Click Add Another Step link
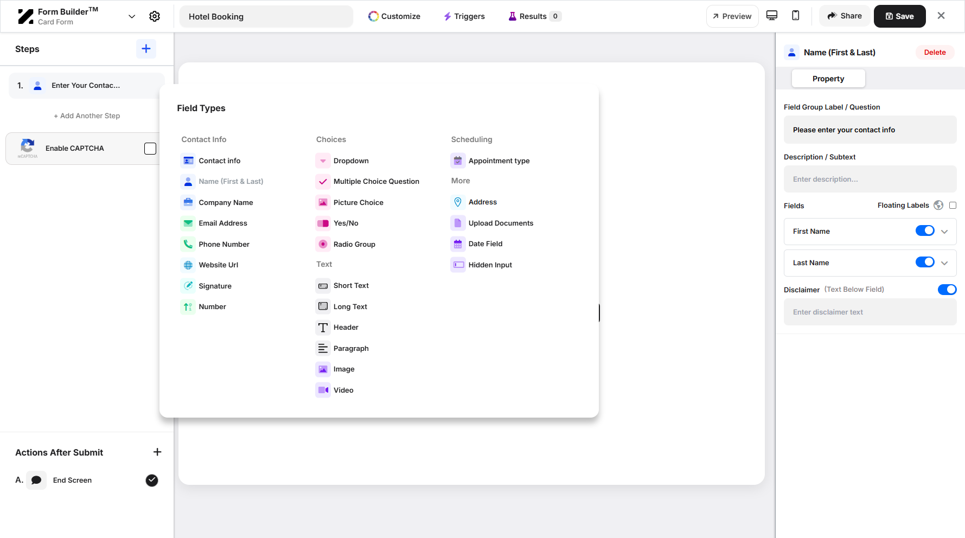 tap(87, 116)
